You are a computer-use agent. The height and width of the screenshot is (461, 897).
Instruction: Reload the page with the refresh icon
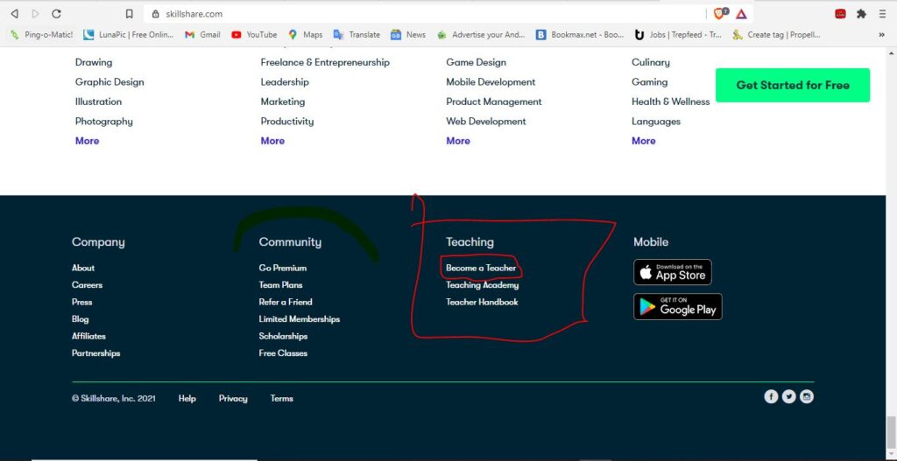(x=56, y=14)
